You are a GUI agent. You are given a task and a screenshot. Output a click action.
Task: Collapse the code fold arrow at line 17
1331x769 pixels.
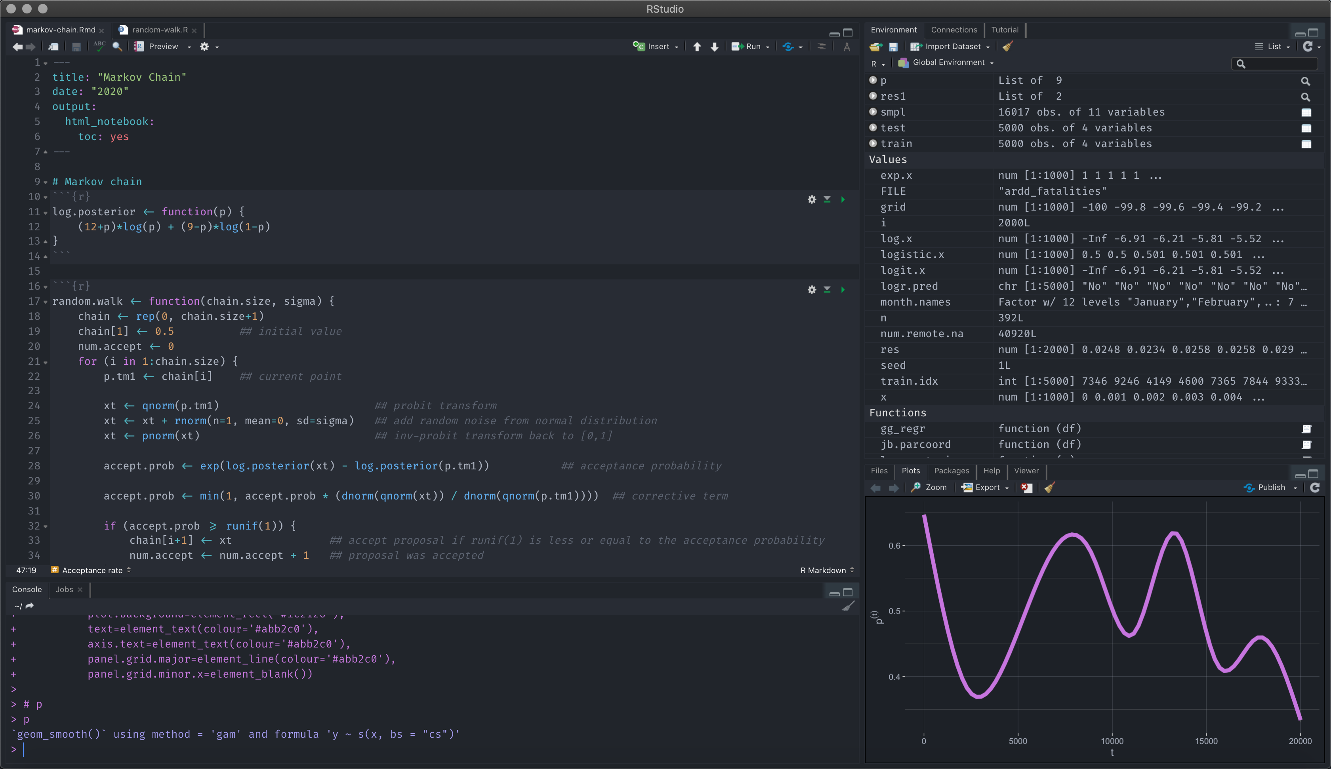click(46, 302)
